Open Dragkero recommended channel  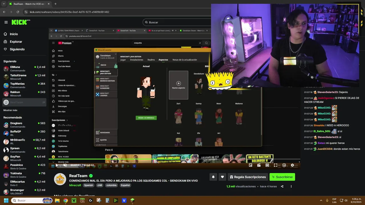24,125
